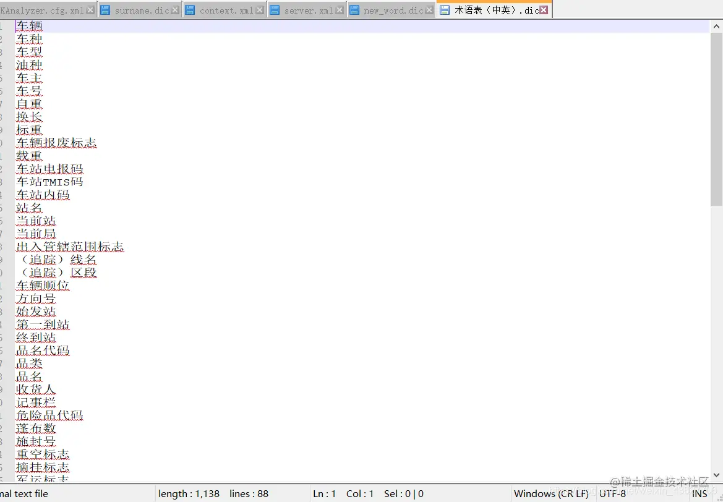Click the Sel : 0 | 0 status entry

click(403, 494)
